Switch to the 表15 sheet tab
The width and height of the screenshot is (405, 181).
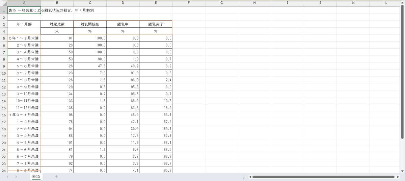click(x=36, y=177)
